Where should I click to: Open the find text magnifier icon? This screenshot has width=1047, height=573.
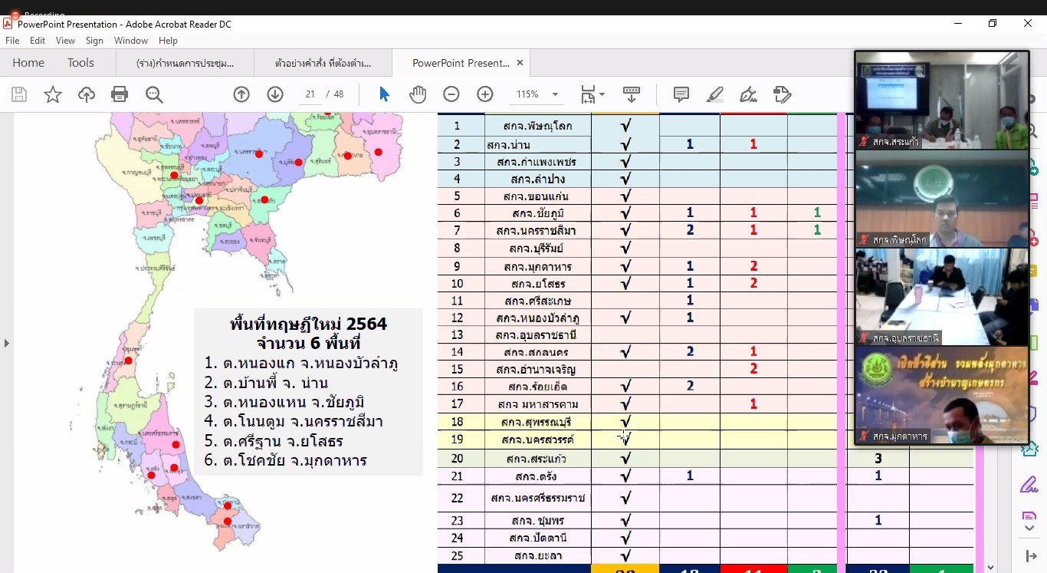154,94
